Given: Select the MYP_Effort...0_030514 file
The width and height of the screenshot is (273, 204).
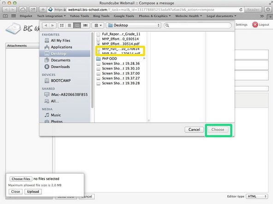Looking at the screenshot, I should (x=120, y=39).
